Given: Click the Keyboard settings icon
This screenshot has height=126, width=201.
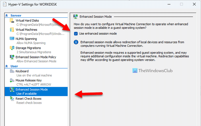Looking at the screenshot, I should pos(12,71).
